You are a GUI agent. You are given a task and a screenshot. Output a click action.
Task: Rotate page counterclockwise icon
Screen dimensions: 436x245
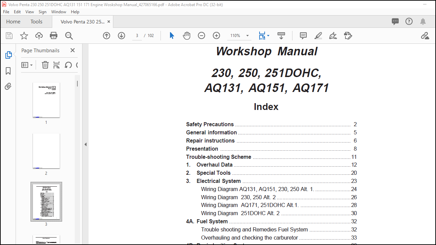pos(68,65)
